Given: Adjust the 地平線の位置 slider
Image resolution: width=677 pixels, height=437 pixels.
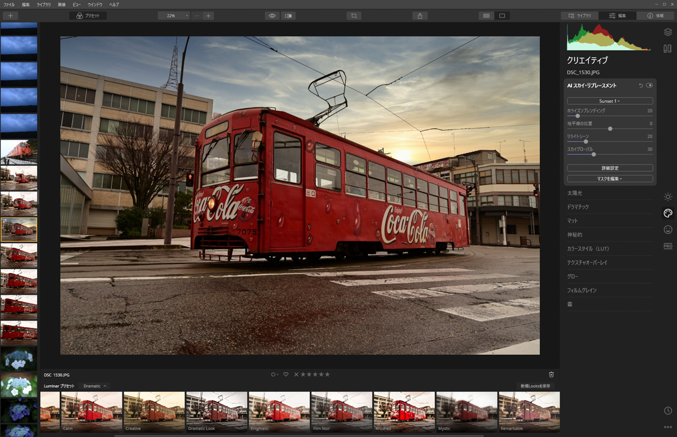Looking at the screenshot, I should [x=610, y=129].
